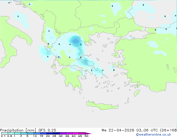Click the '10' legend scale label
Screen dimensions: 177x137
(x=35, y=136)
